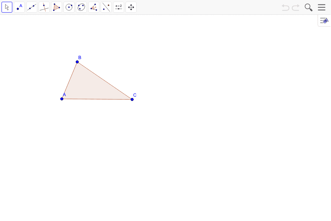The image size is (331, 221).
Task: Select the Slider a=2 tool
Action: (119, 7)
